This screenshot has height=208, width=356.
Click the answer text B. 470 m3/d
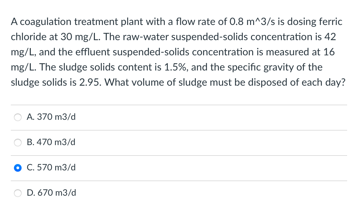click(x=51, y=142)
